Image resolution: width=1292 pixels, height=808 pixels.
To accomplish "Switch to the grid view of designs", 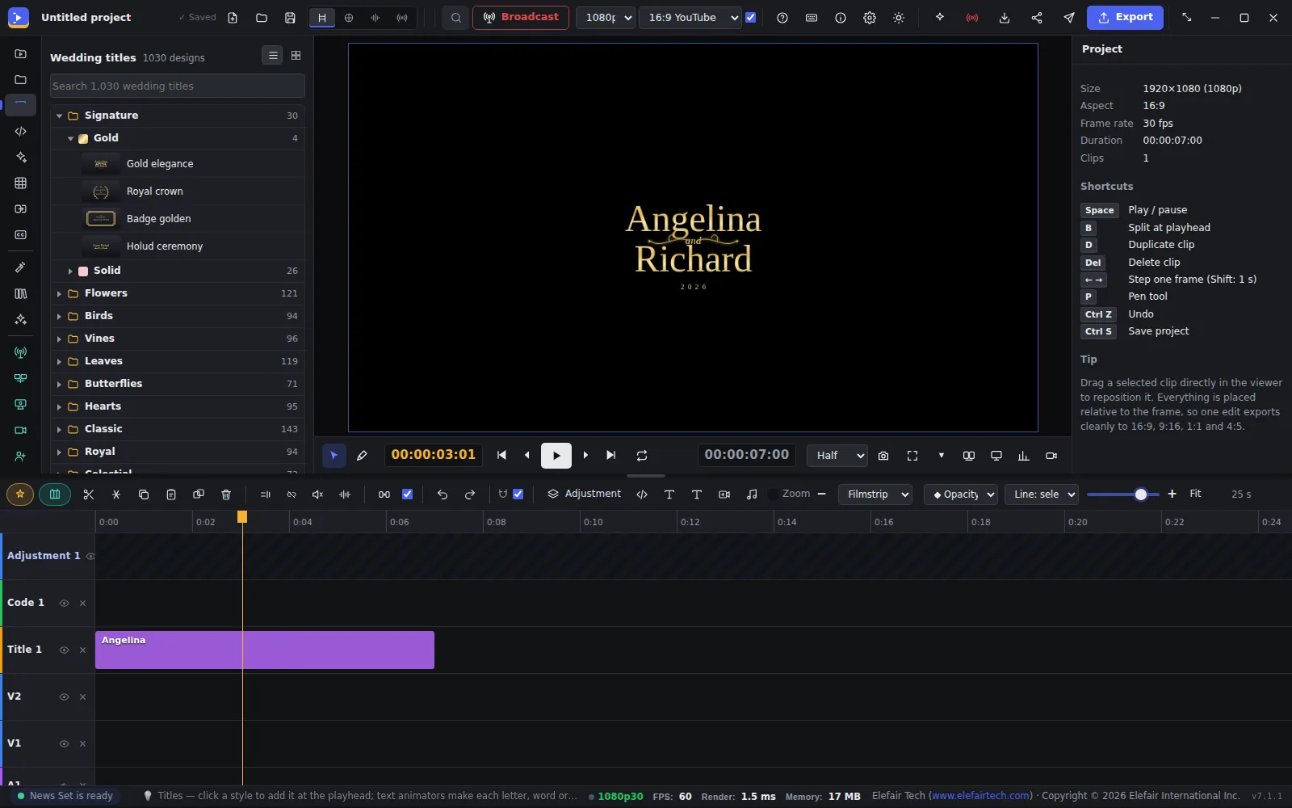I will tap(296, 56).
